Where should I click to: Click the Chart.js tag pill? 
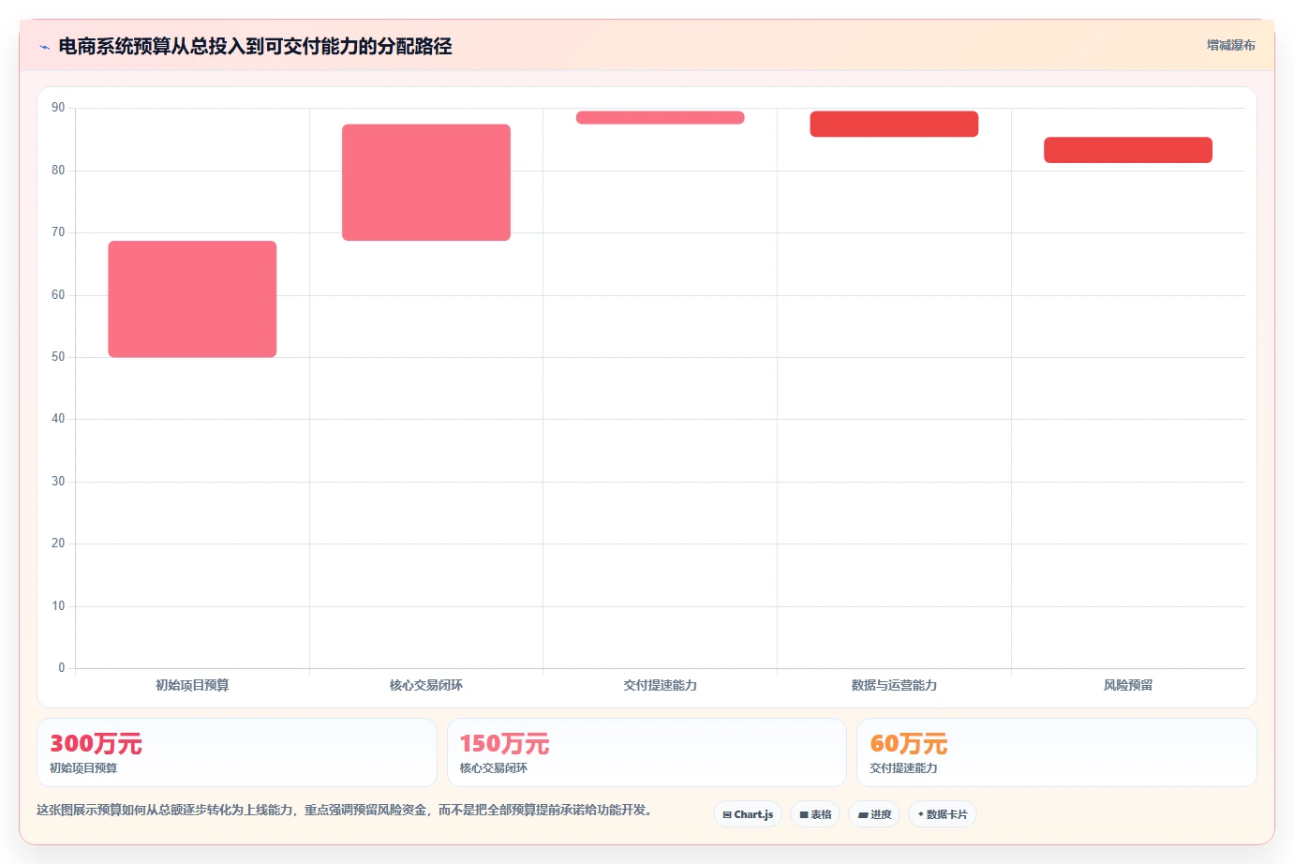pyautogui.click(x=748, y=814)
